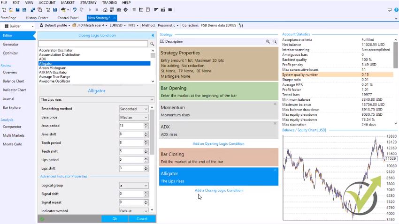
Task: Click the indicator search magnifier icon
Action: tap(152, 44)
